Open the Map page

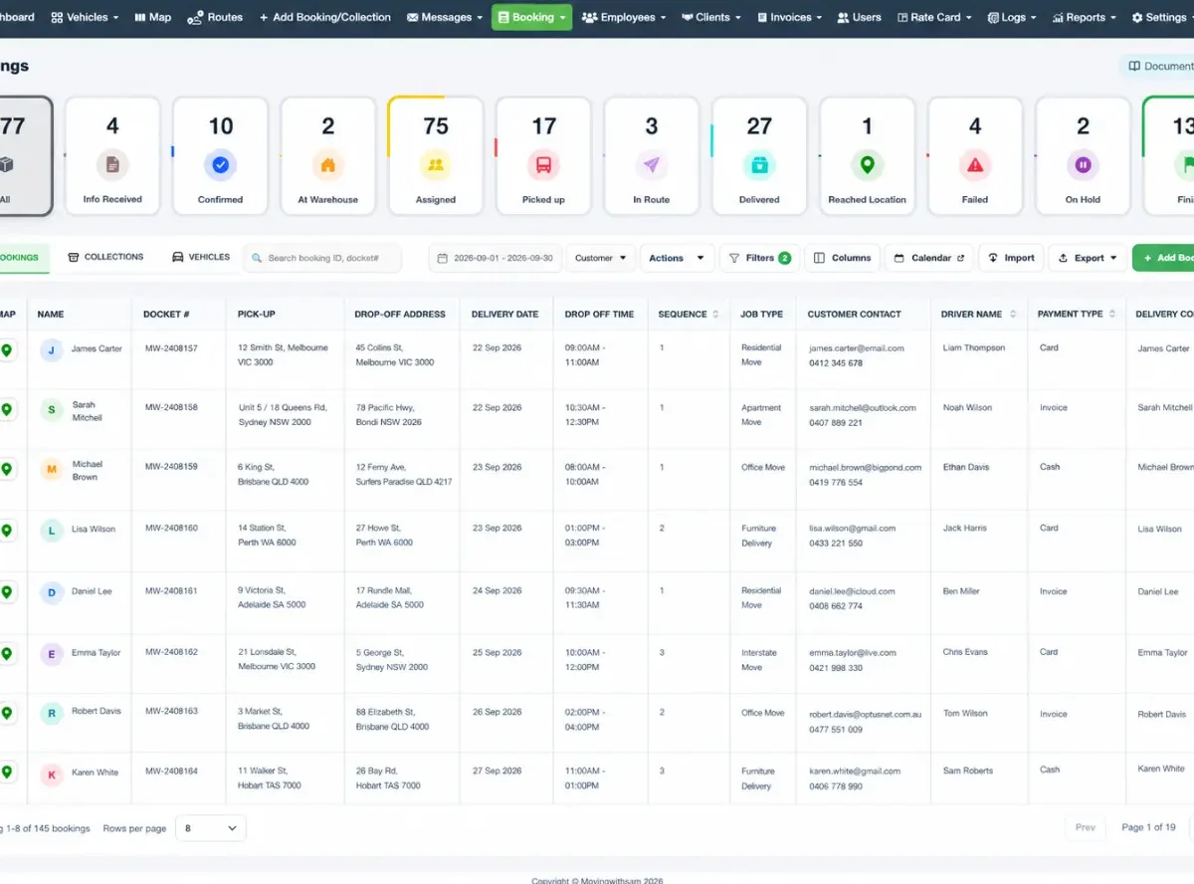[152, 17]
